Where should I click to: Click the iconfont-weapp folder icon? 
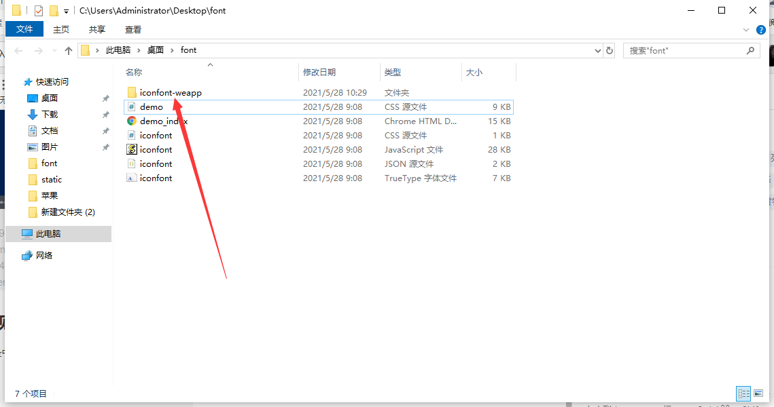coord(131,93)
